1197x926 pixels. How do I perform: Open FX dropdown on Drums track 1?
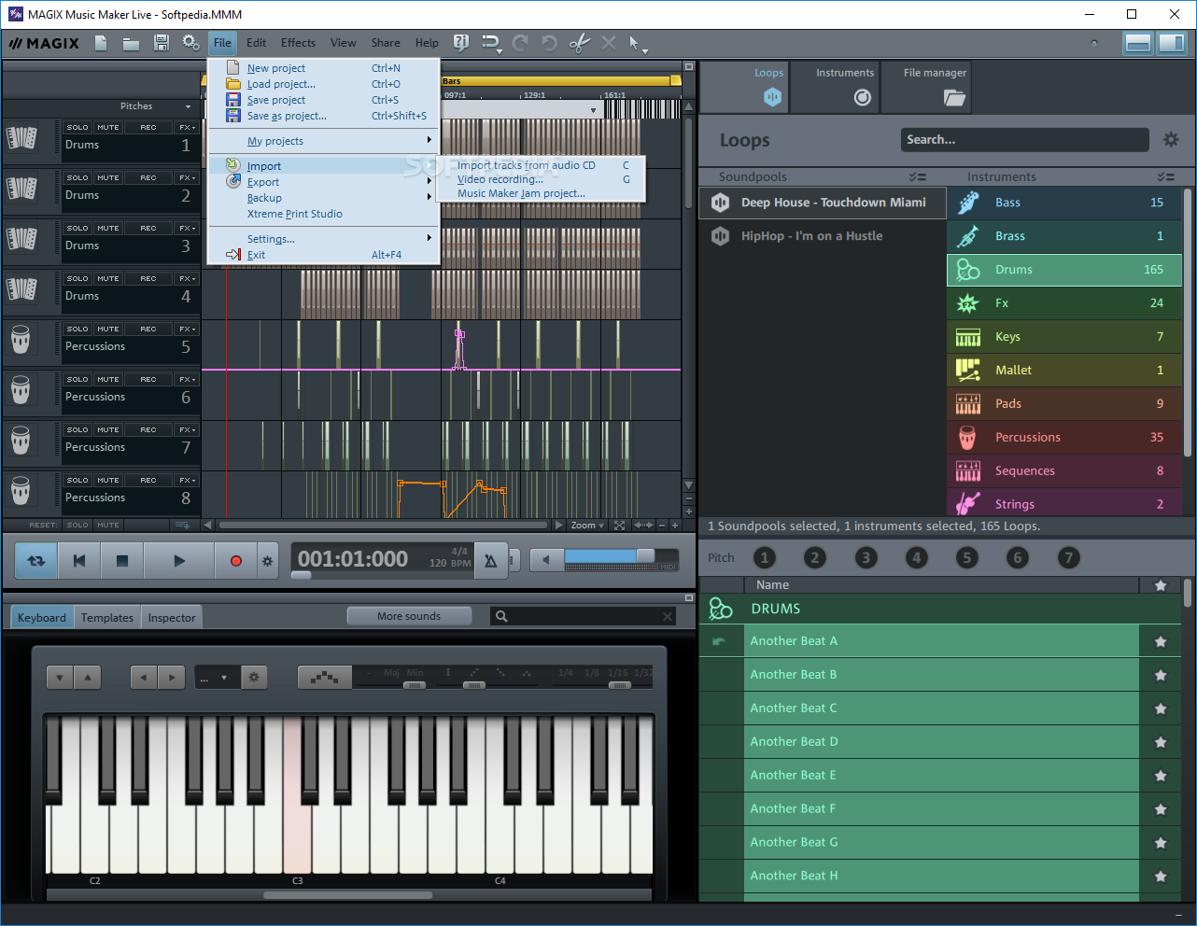pyautogui.click(x=187, y=128)
